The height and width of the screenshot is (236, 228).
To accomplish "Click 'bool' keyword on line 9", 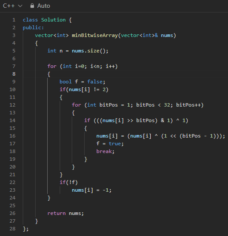I will [66, 82].
